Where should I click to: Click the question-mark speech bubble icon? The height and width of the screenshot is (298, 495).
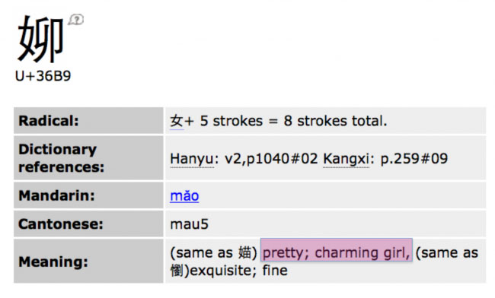tap(76, 20)
